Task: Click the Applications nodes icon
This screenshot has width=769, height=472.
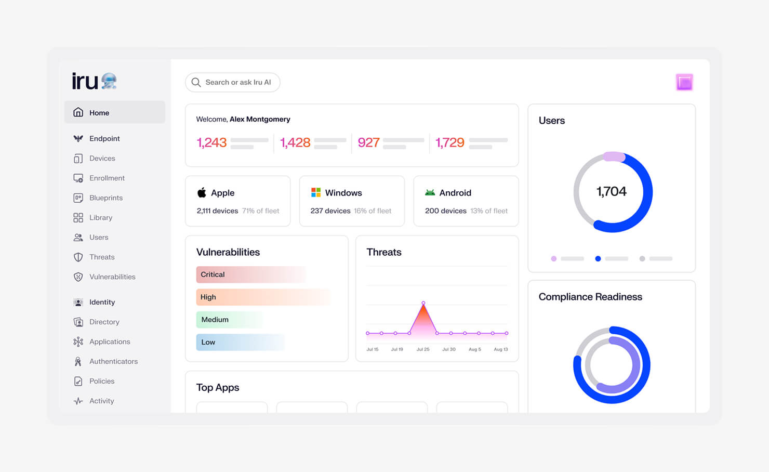Action: coord(78,342)
